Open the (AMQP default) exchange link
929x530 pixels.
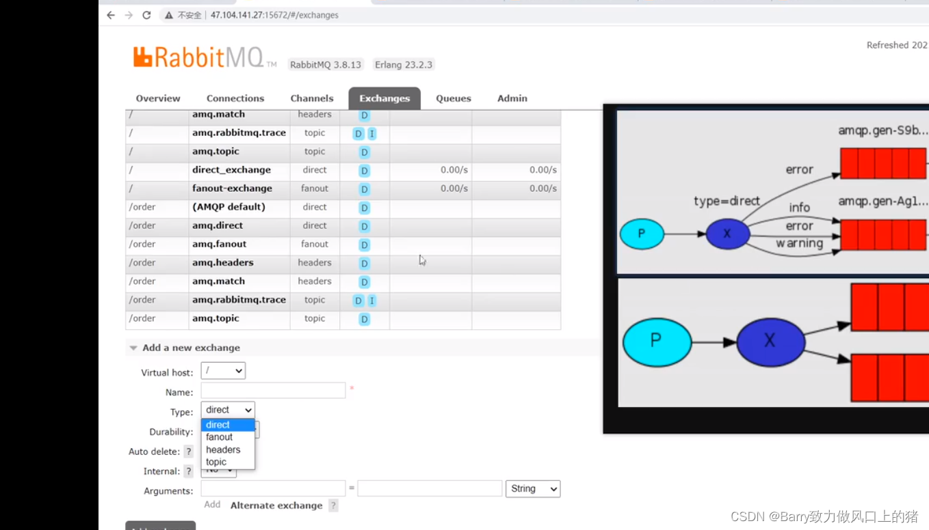[228, 207]
